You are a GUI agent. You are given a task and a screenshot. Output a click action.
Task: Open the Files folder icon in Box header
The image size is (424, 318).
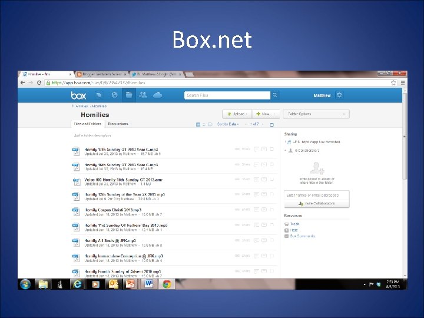(x=129, y=95)
